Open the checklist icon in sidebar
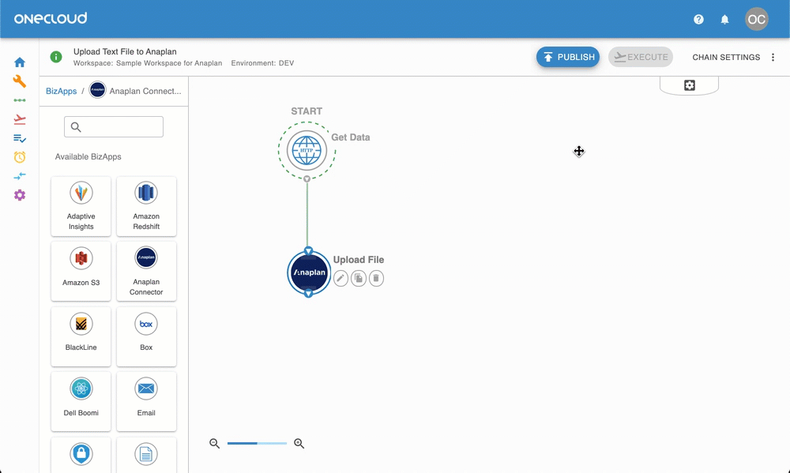The image size is (790, 473). coord(20,138)
